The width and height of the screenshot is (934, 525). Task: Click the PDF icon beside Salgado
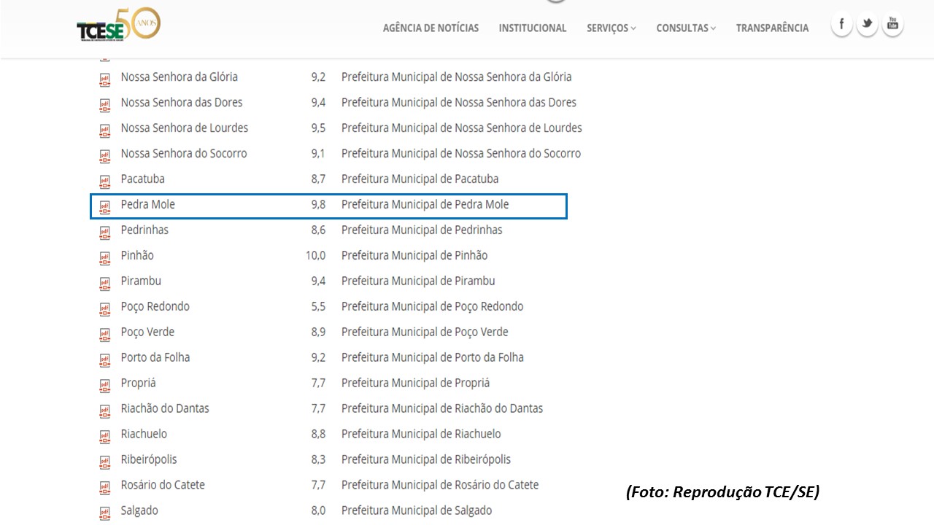click(x=104, y=512)
